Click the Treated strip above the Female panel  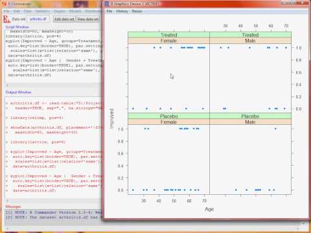click(168, 35)
